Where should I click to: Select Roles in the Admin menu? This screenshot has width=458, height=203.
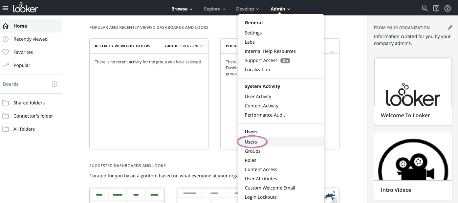(x=251, y=160)
